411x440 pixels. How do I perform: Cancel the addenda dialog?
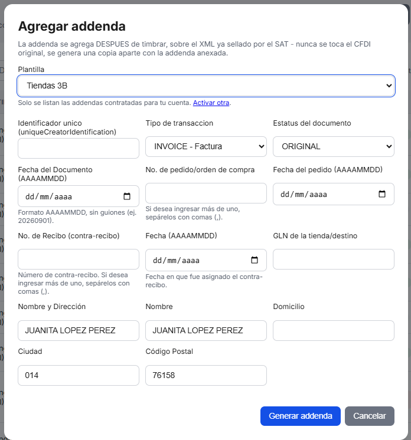coord(370,416)
